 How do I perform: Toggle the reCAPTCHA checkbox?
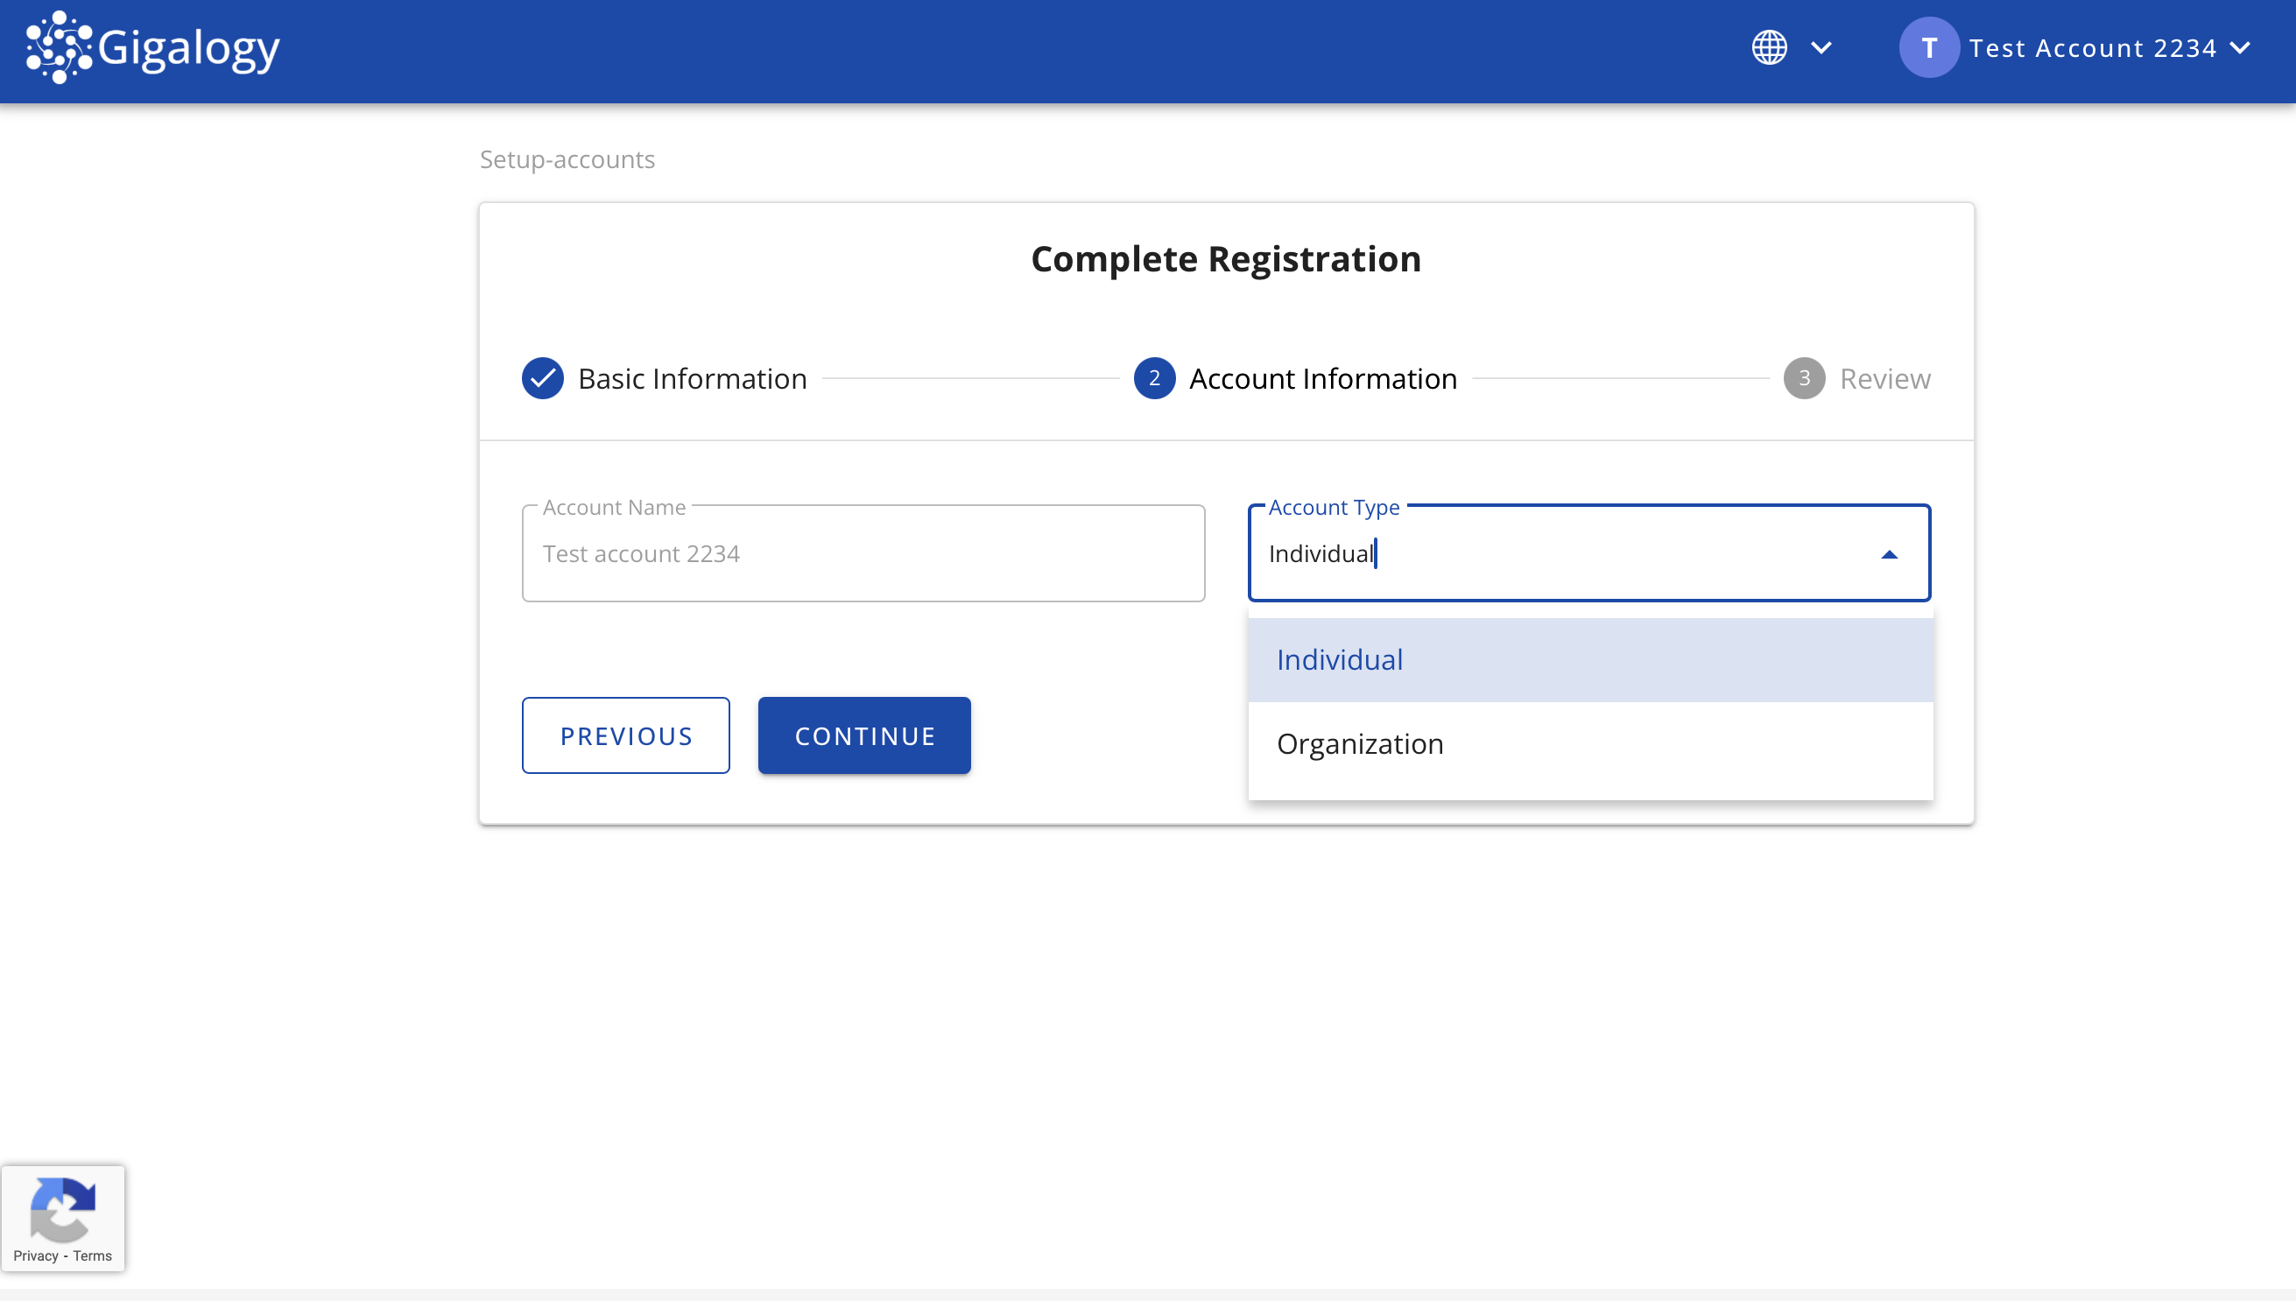coord(63,1218)
